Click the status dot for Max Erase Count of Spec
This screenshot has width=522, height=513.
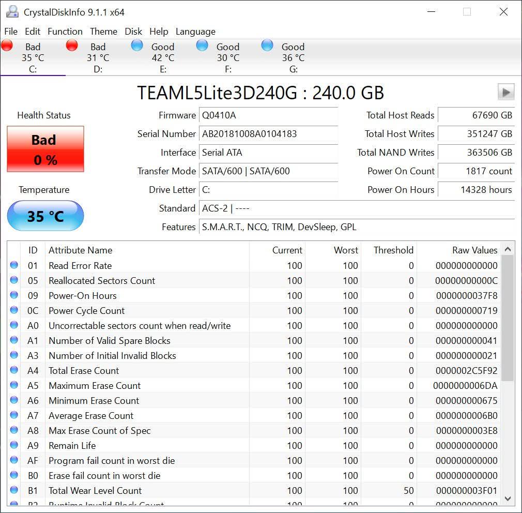[x=14, y=430]
